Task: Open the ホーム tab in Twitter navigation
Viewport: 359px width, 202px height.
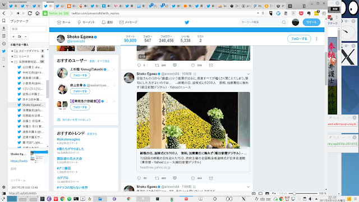Action: [63, 22]
